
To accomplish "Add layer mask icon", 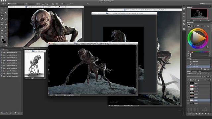I will pos(196,114).
